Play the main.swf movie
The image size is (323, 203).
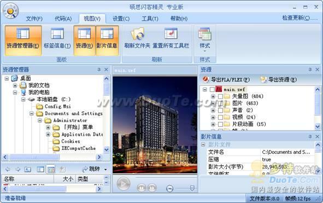tap(124, 183)
